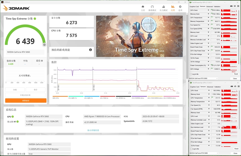
Task: Open the 选项 options gear icon
Action: [180, 8]
